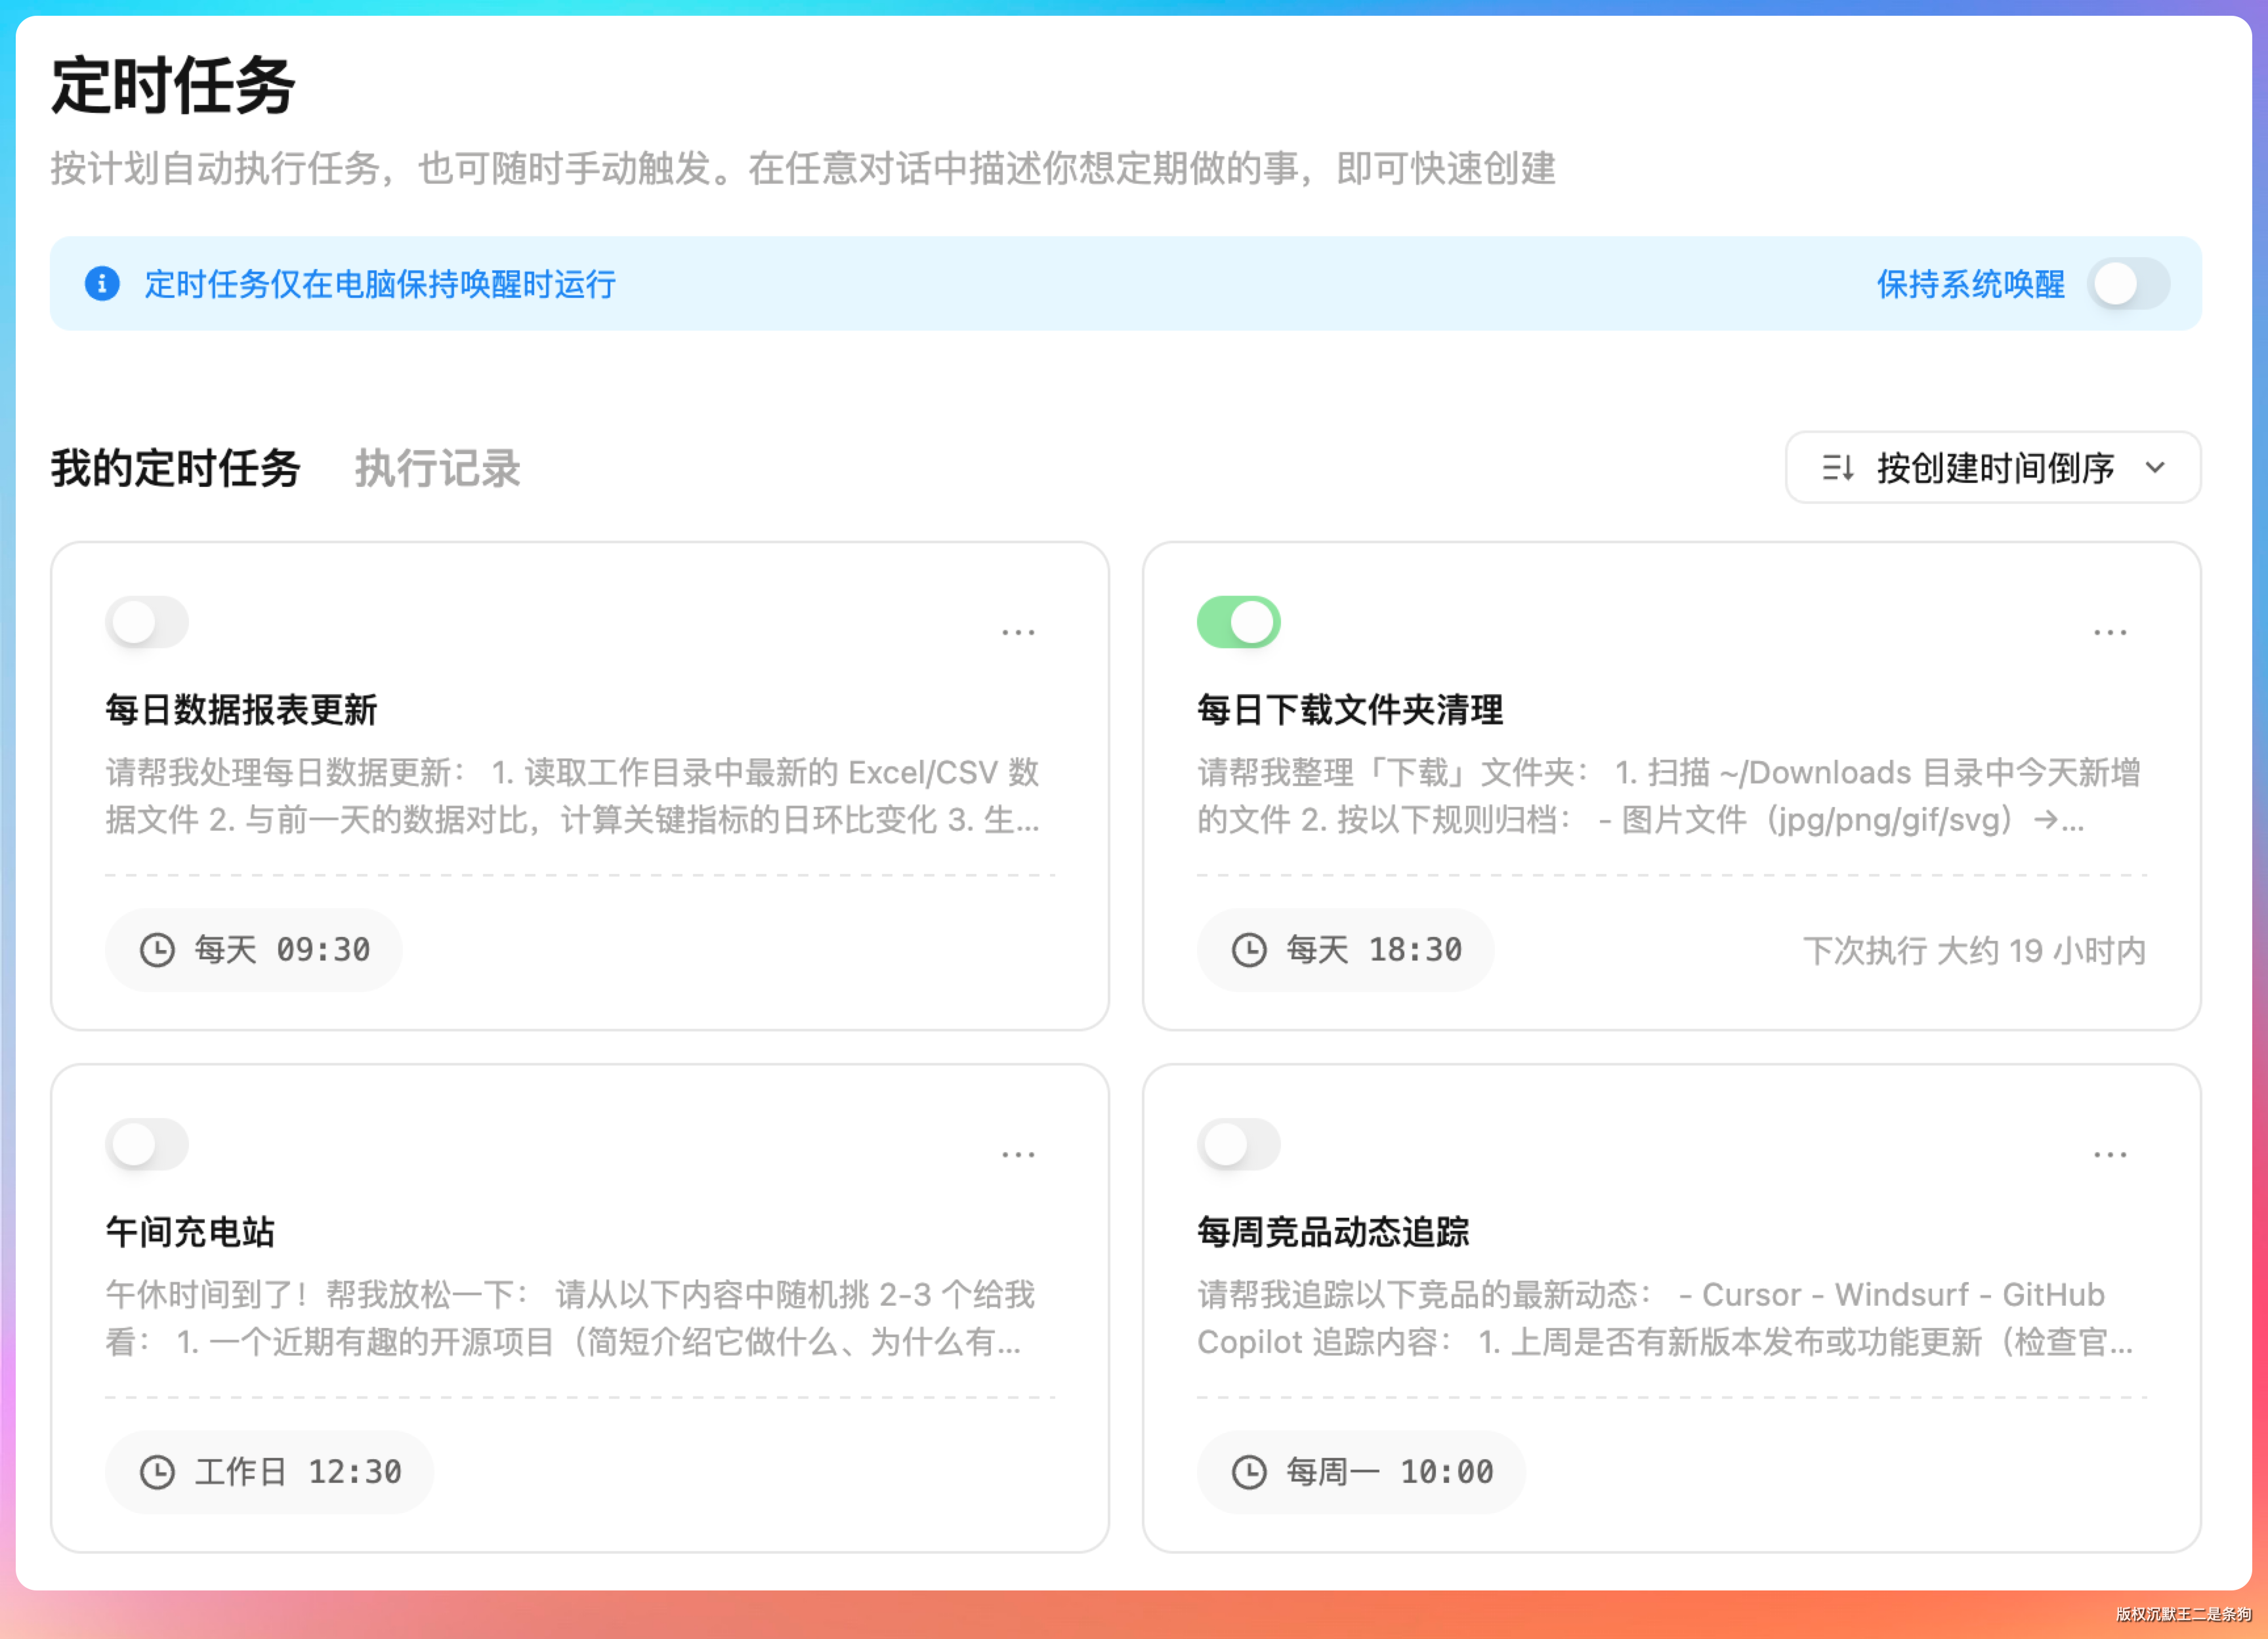
Task: Select the 我的定时任务 tab
Action: (176, 468)
